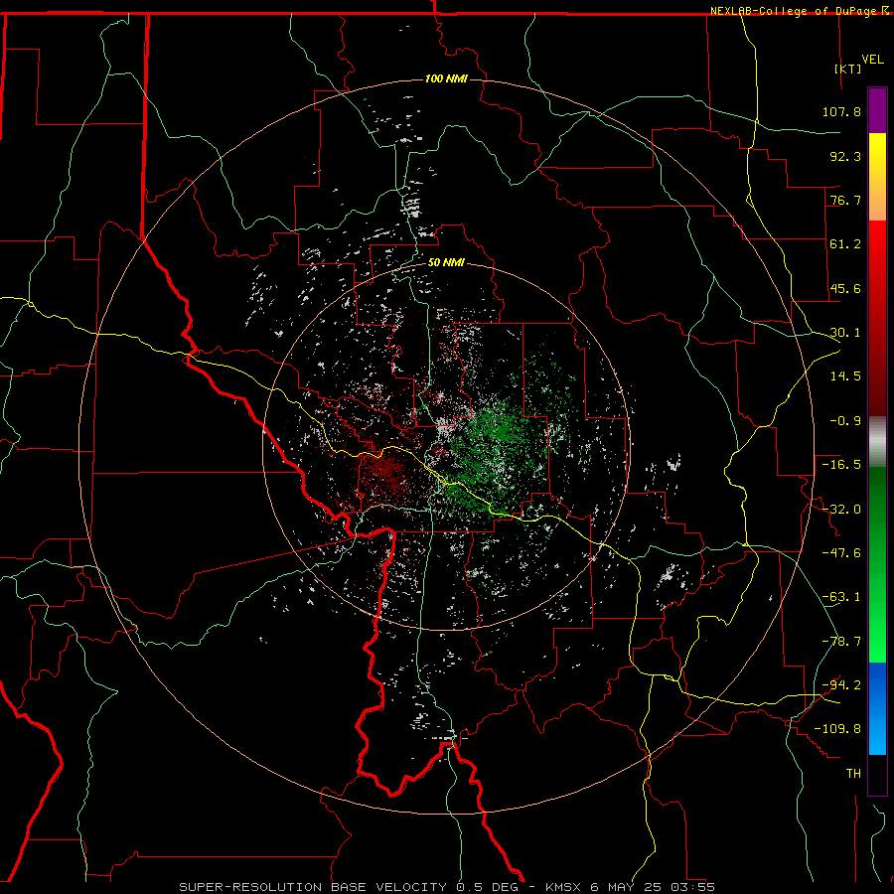The image size is (894, 894).
Task: Click the green segment of the color bar
Action: [877, 564]
